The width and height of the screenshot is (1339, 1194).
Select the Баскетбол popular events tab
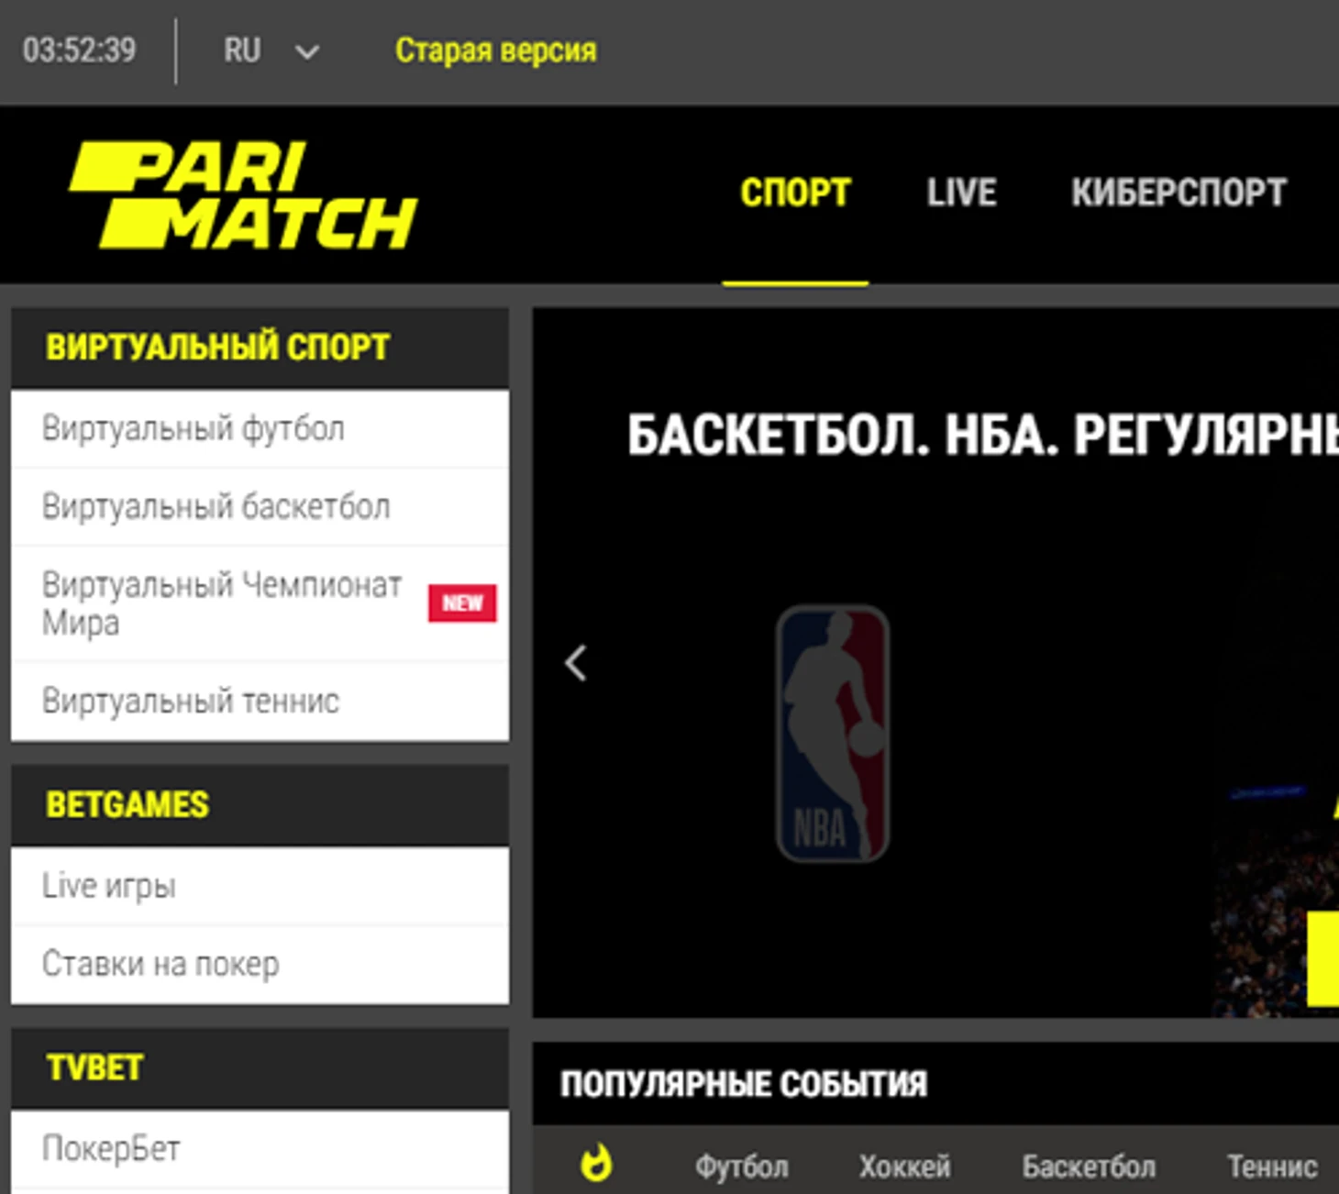1089,1166
